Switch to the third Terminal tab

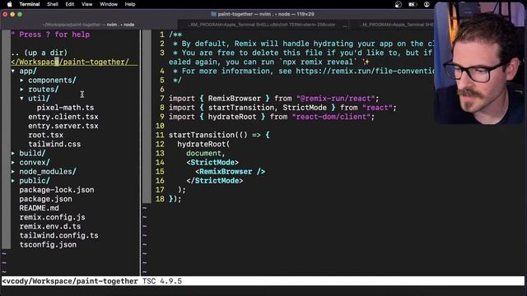pos(392,25)
